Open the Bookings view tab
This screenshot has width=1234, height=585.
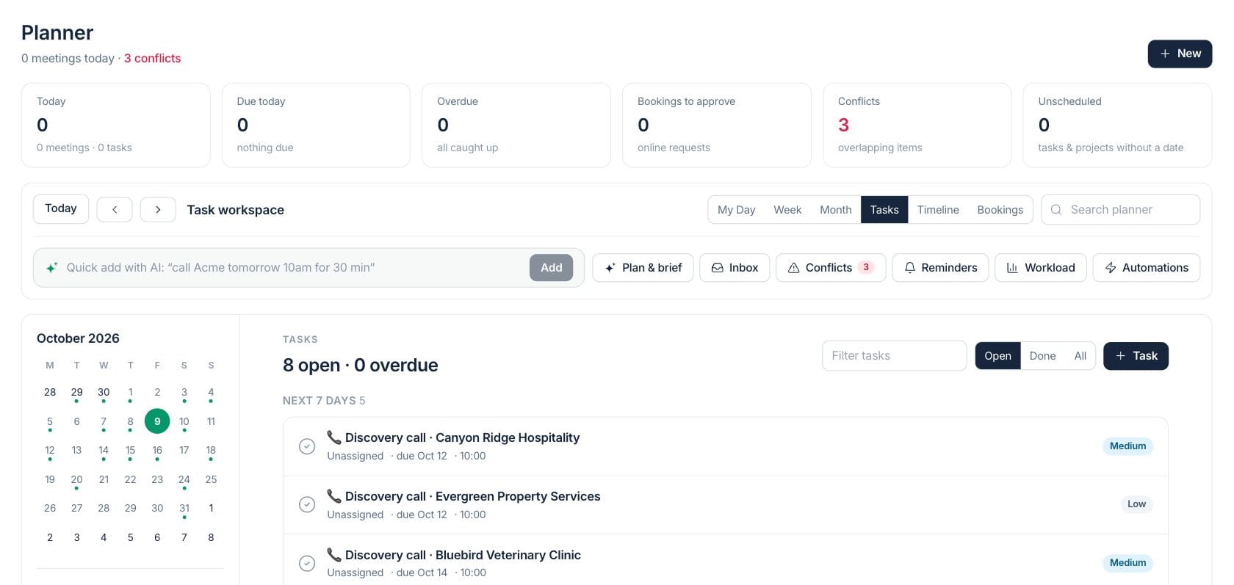coord(1000,210)
